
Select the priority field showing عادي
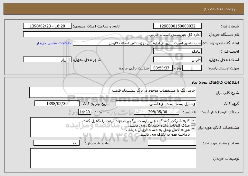tap(177, 51)
